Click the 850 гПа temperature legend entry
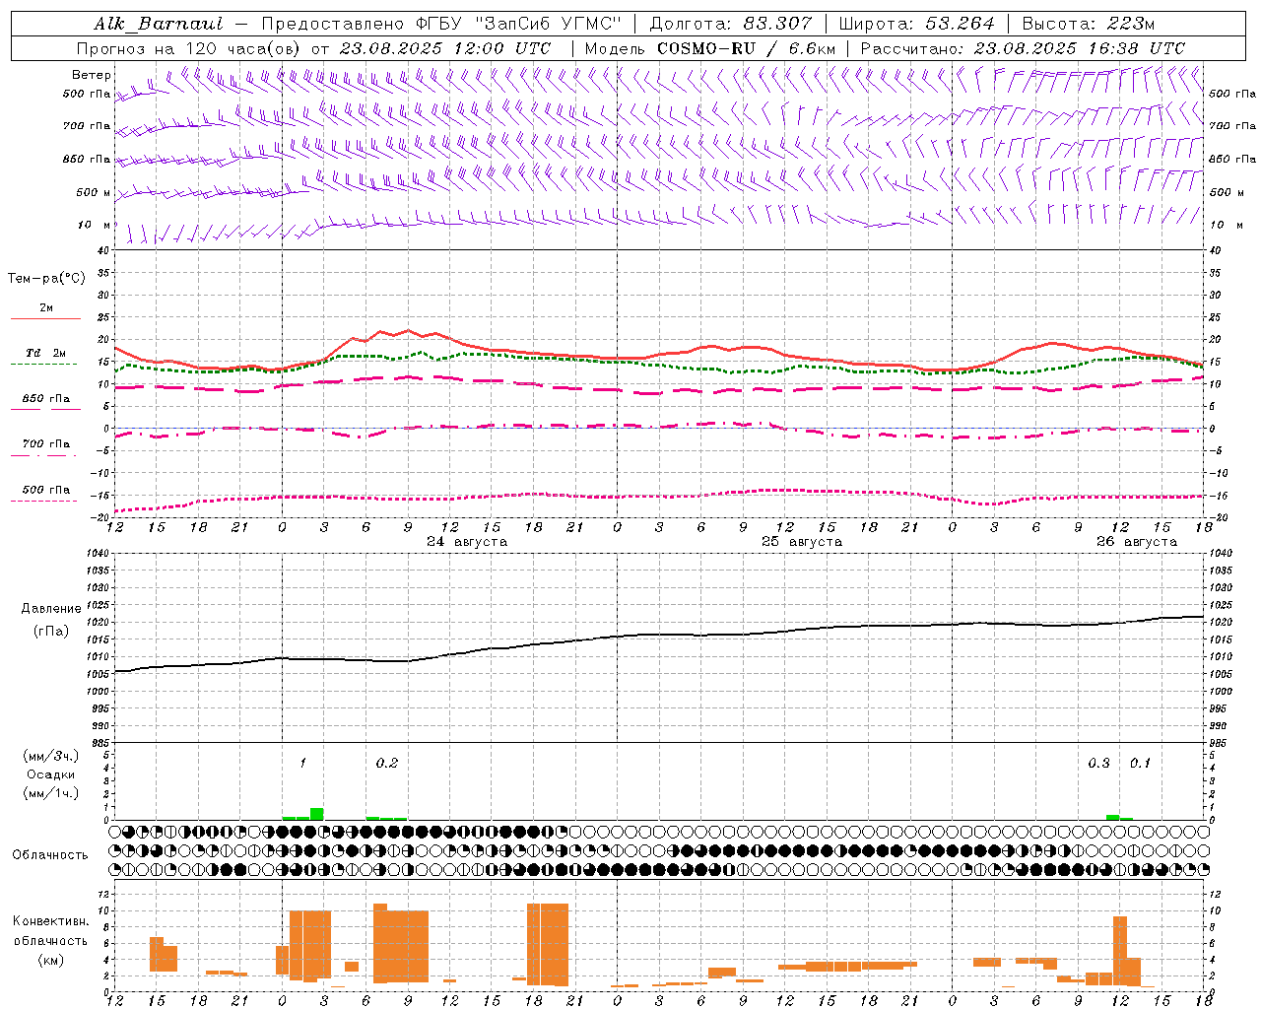1261x1009 pixels. (x=46, y=399)
